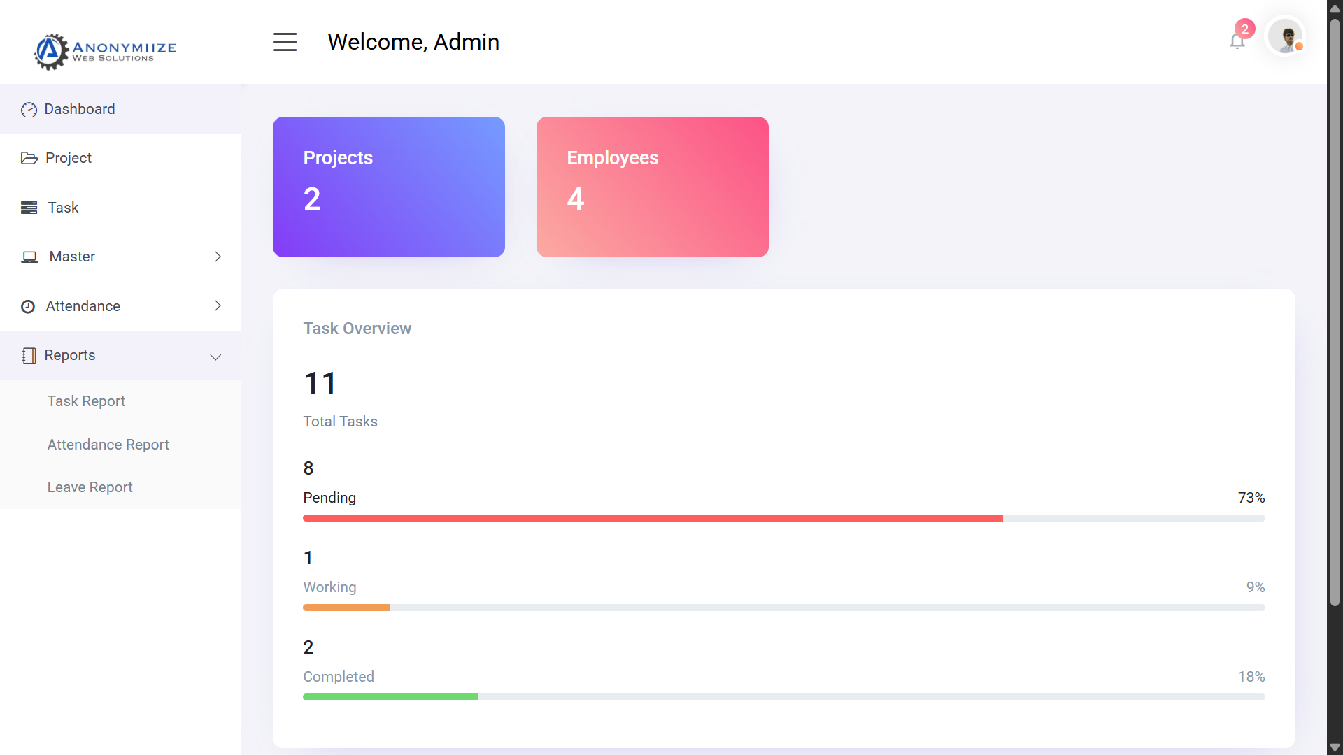Click the scrollbar down arrow
The width and height of the screenshot is (1343, 755).
[1335, 747]
